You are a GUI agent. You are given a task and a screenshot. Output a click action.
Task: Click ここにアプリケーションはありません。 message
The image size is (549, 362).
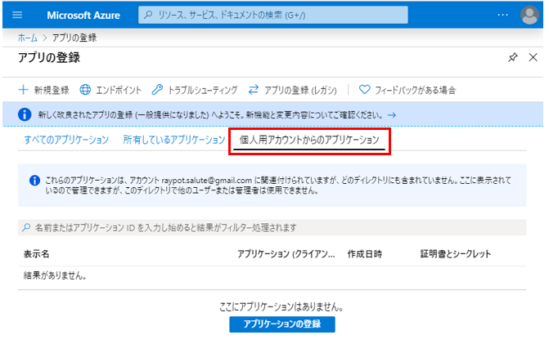pyautogui.click(x=281, y=306)
